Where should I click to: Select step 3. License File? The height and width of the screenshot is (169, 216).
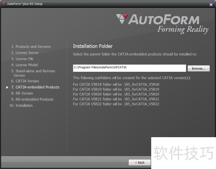tap(22, 59)
